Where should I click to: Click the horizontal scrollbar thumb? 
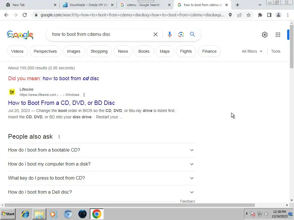(x=129, y=205)
